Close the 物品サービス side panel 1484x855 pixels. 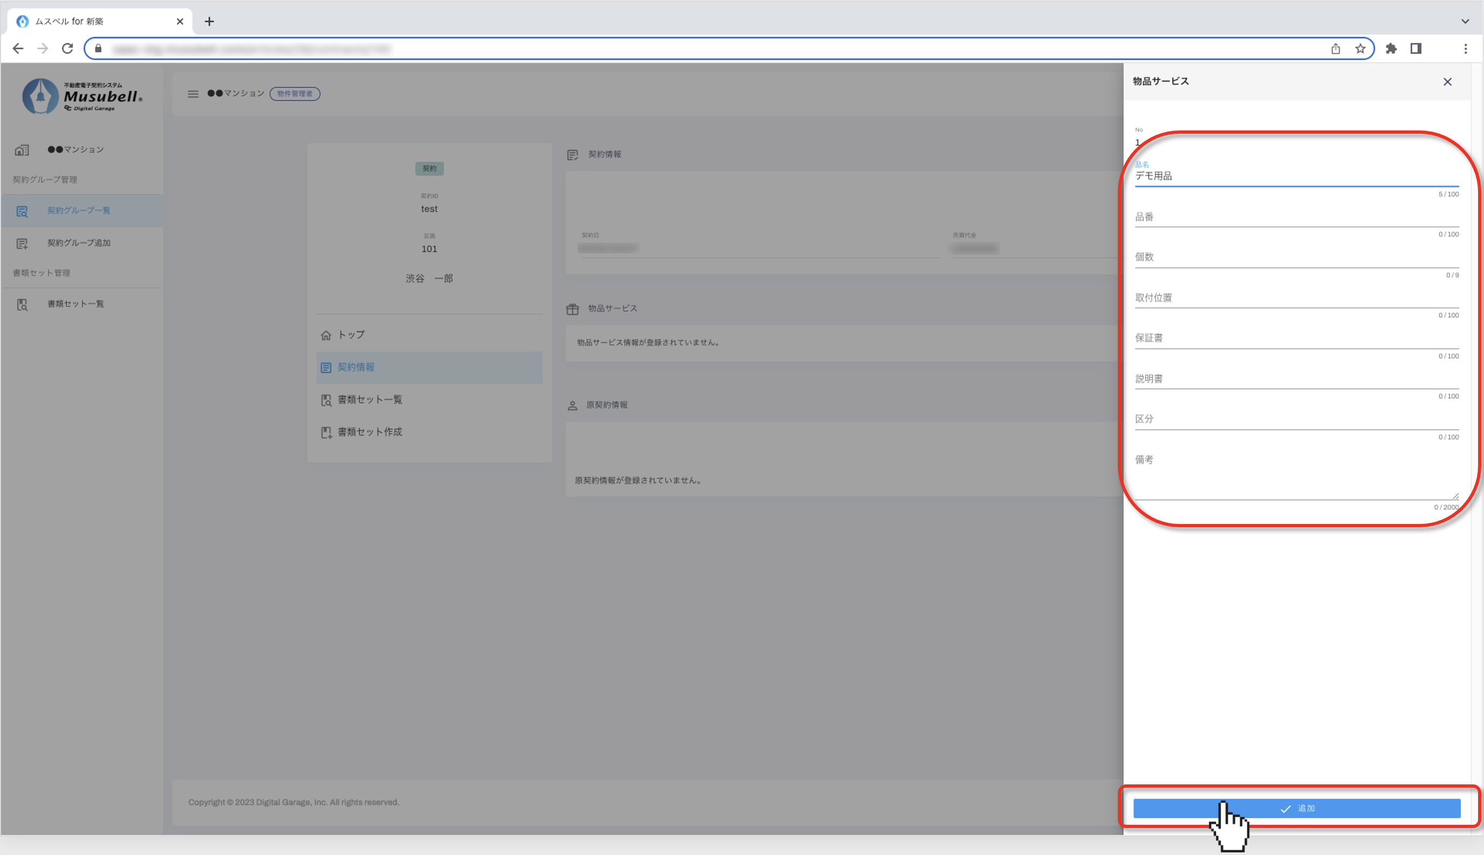1447,82
